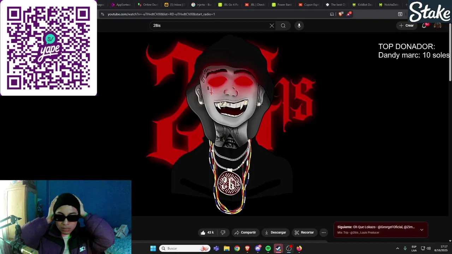Click the Descargar download button
452x254 pixels.
coord(275,232)
